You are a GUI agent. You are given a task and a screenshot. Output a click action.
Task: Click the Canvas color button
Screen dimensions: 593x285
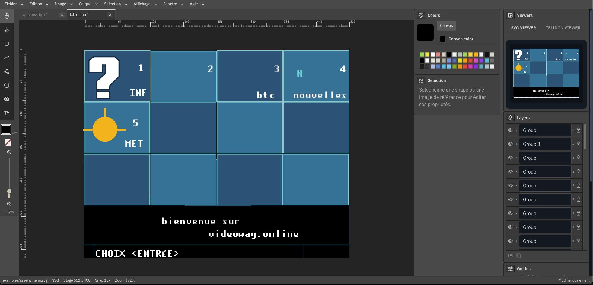pos(467,39)
